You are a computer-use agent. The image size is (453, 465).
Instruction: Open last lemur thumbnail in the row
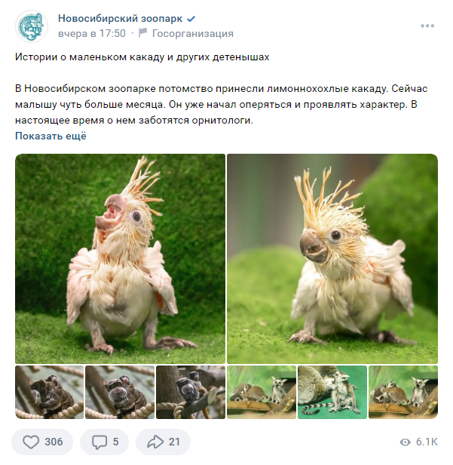(x=403, y=392)
